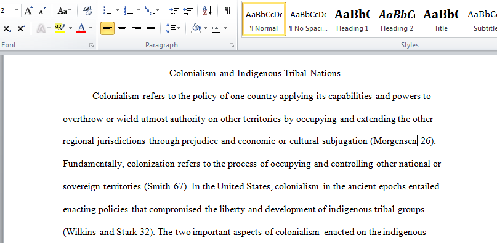Click the Clear Formatting icon
This screenshot has height=243, width=497.
click(87, 11)
